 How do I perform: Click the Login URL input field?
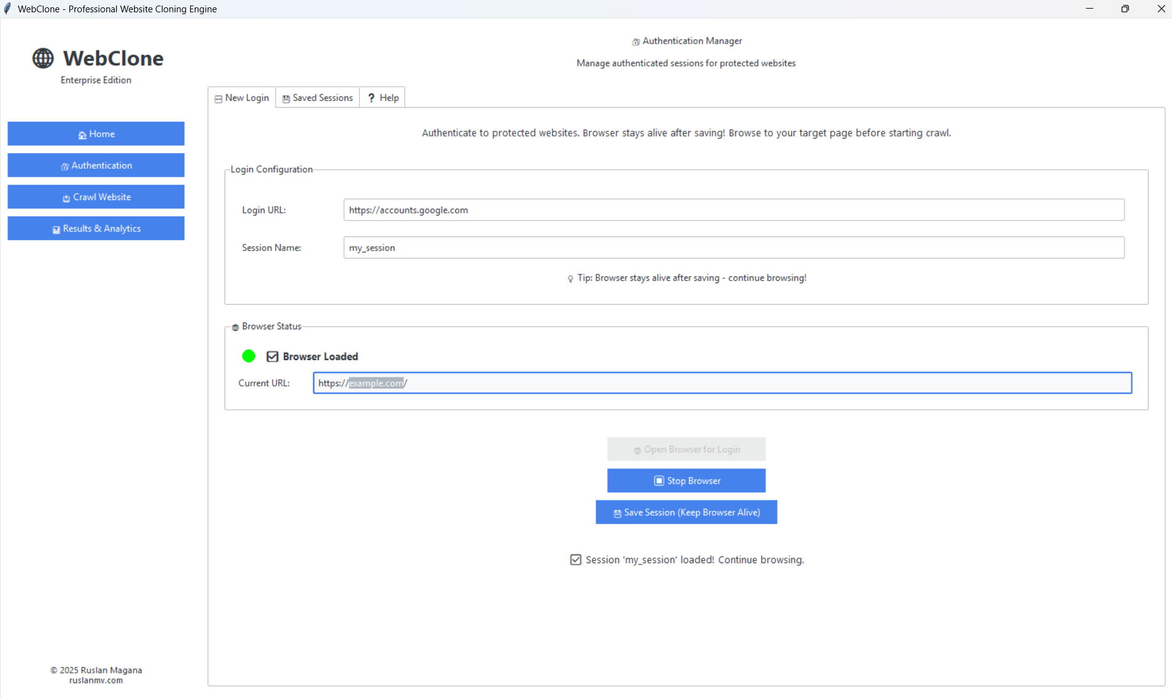733,210
